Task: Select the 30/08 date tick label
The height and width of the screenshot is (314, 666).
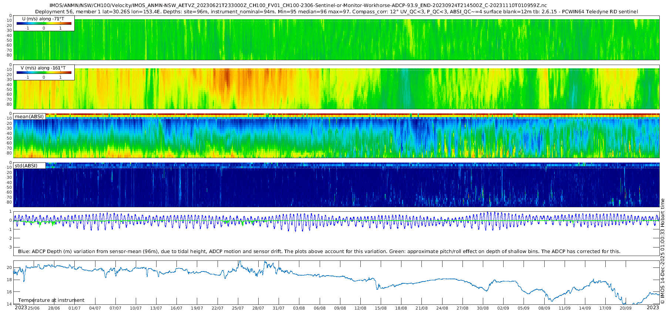Action: [x=483, y=308]
